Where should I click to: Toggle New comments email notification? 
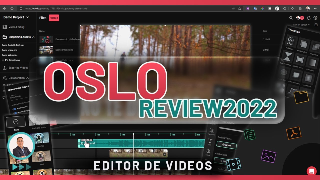coord(14,109)
